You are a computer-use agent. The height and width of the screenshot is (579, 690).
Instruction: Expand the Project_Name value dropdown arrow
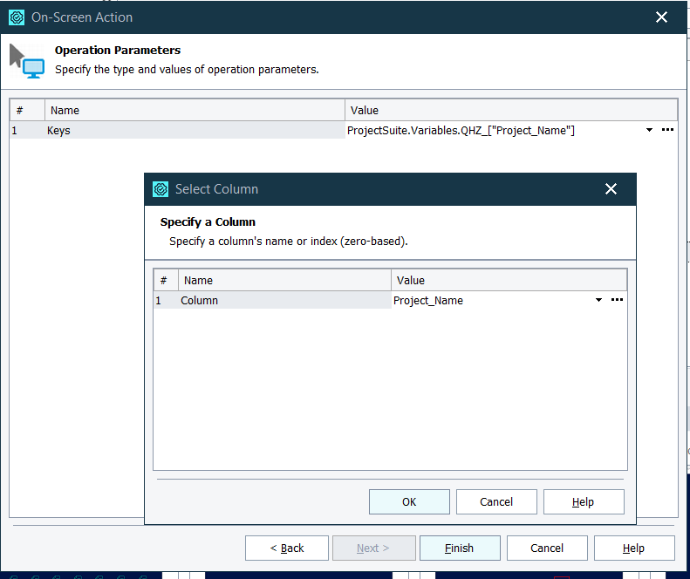[x=598, y=300]
